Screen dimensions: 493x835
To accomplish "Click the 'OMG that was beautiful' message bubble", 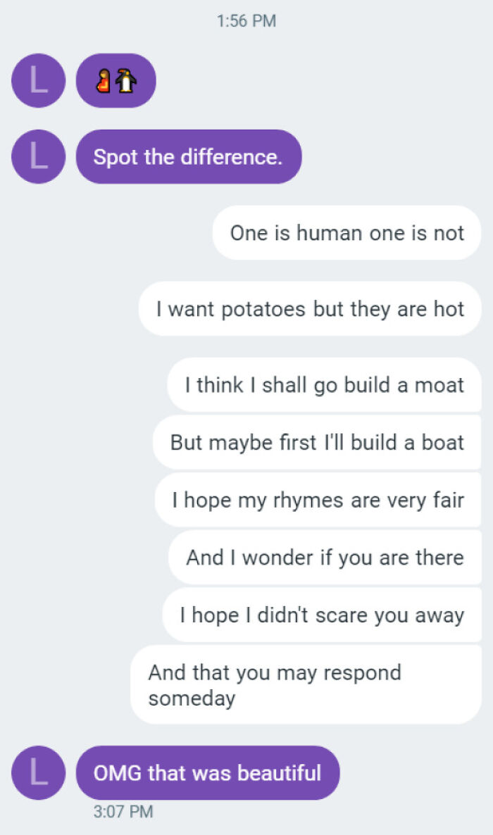I will pyautogui.click(x=209, y=772).
